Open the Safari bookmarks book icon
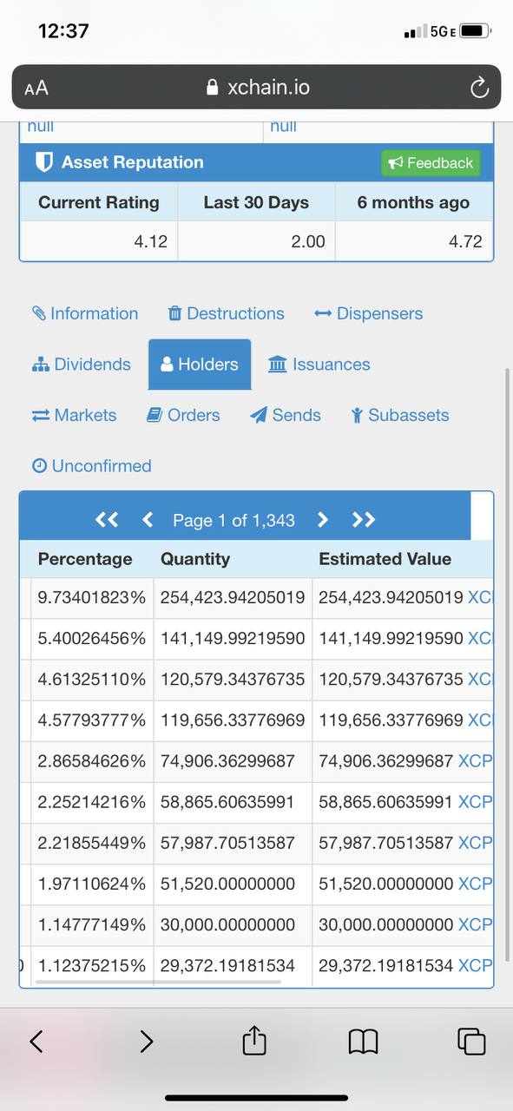The image size is (513, 1111). click(x=365, y=1041)
